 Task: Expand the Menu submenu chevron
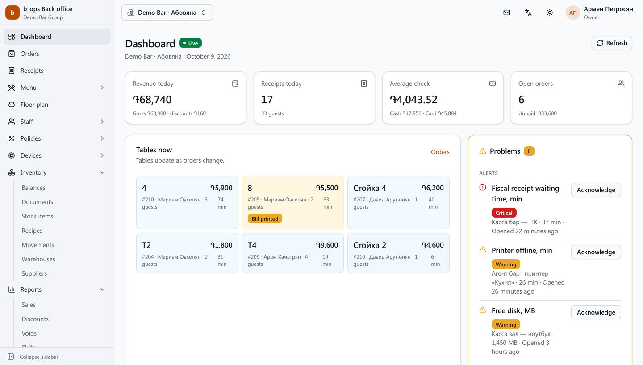click(x=102, y=88)
